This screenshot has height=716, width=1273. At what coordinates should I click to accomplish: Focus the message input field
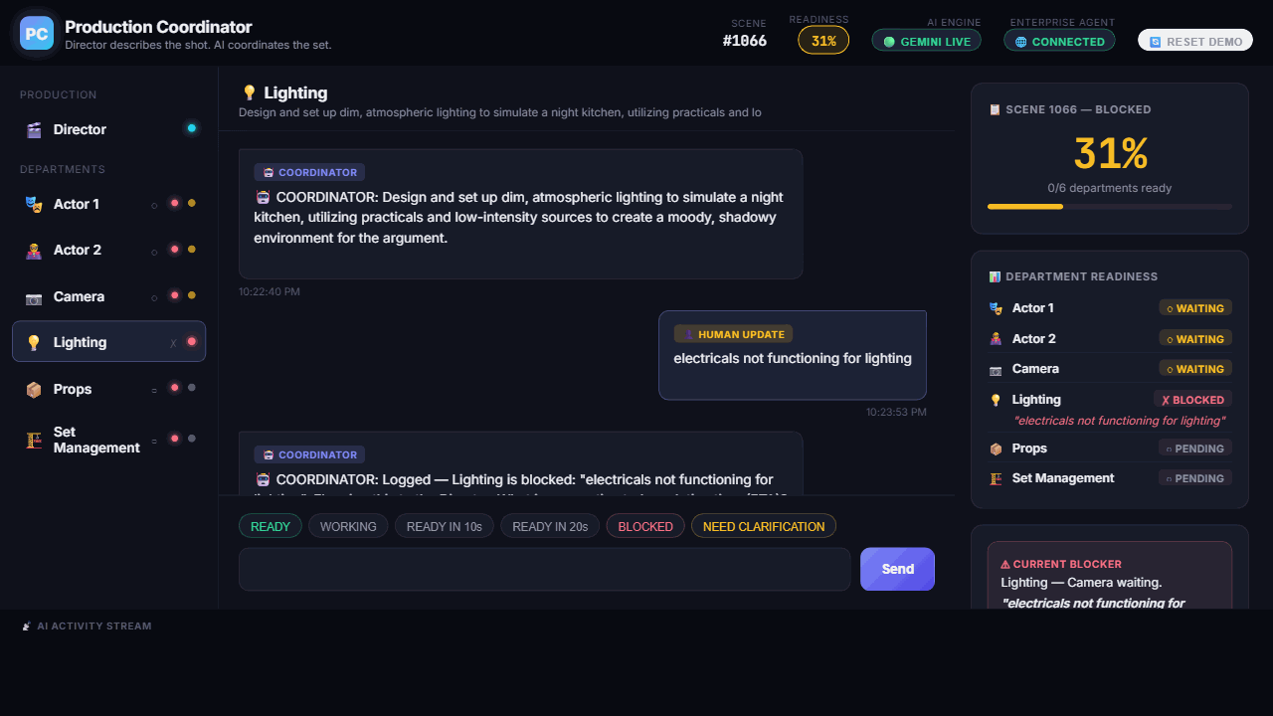(545, 569)
